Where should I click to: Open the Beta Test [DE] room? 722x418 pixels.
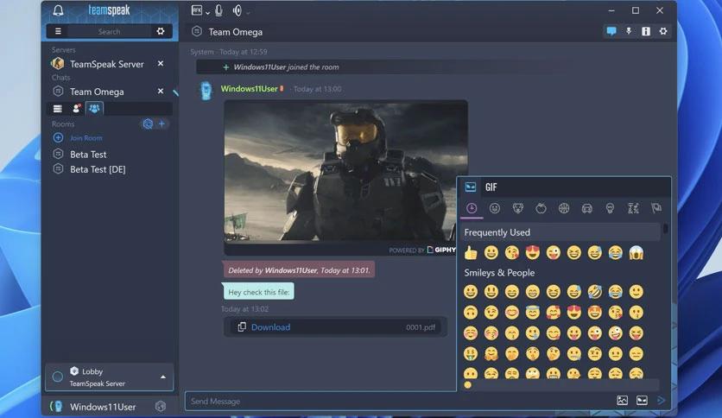click(98, 169)
